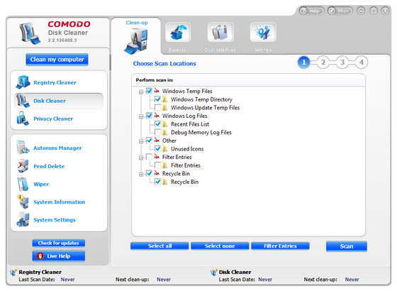Click the red icon beside Windows Log Files
Image resolution: width=397 pixels, height=291 pixels.
[157, 115]
